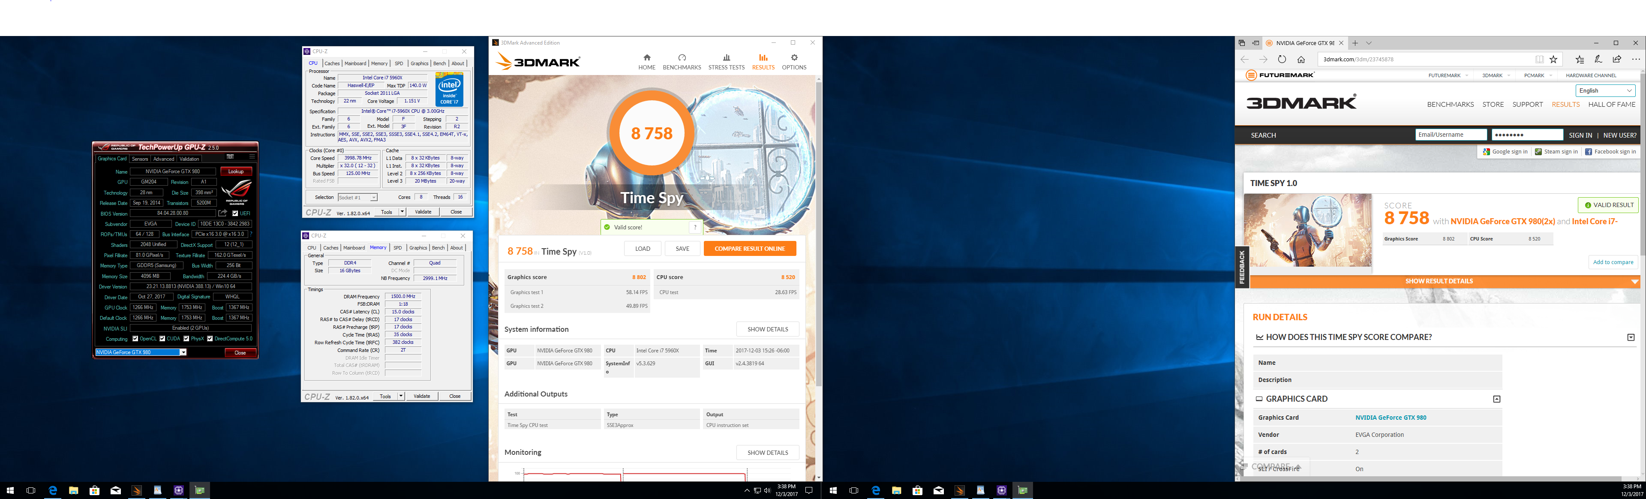This screenshot has width=1646, height=499.
Task: Click Edge set tabs aside icon
Action: point(1256,43)
